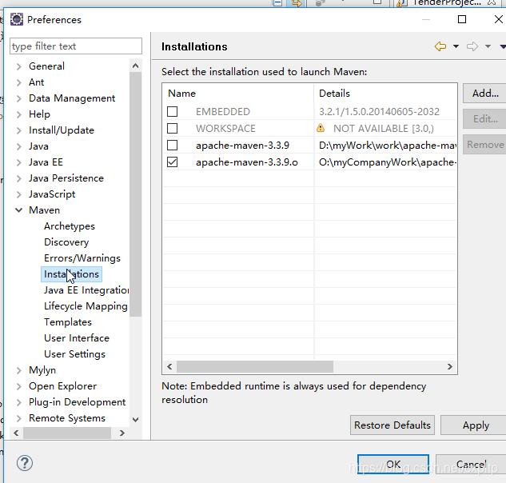Click the Edit... button

tap(484, 119)
